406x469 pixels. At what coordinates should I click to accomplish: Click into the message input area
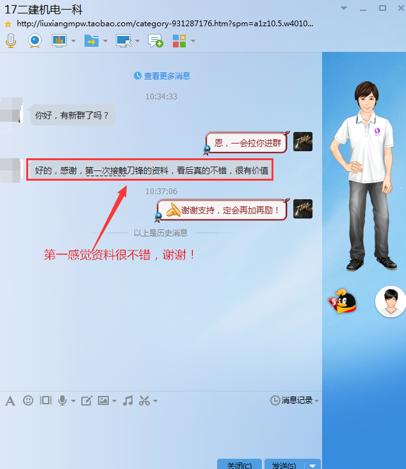[x=161, y=432]
